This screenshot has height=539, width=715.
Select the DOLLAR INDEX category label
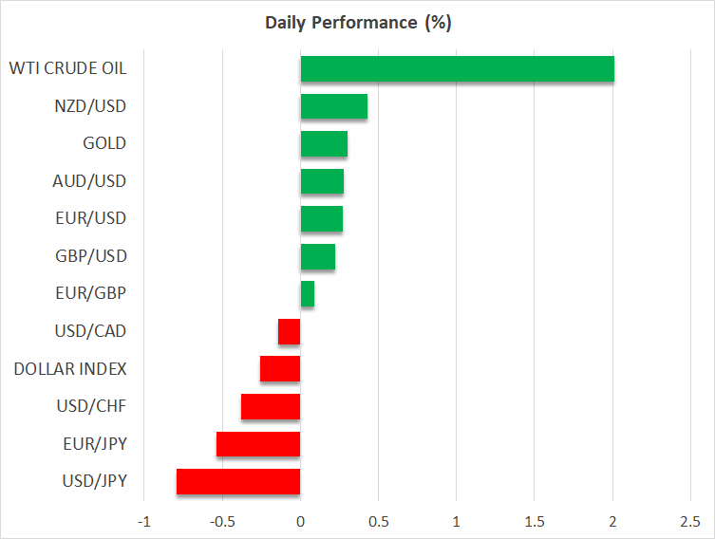tap(70, 369)
